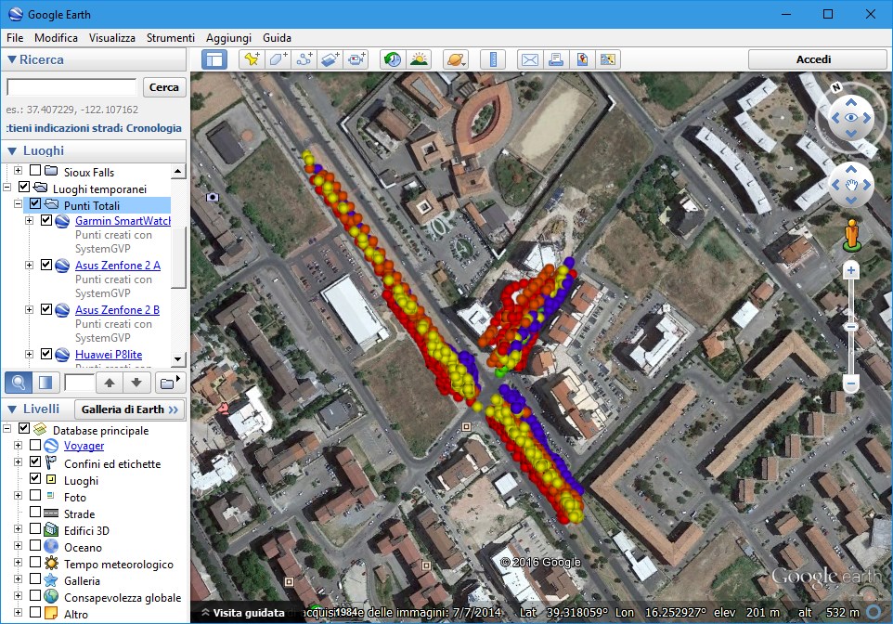Switch planets with the Saturn icon
This screenshot has width=893, height=624.
[456, 59]
